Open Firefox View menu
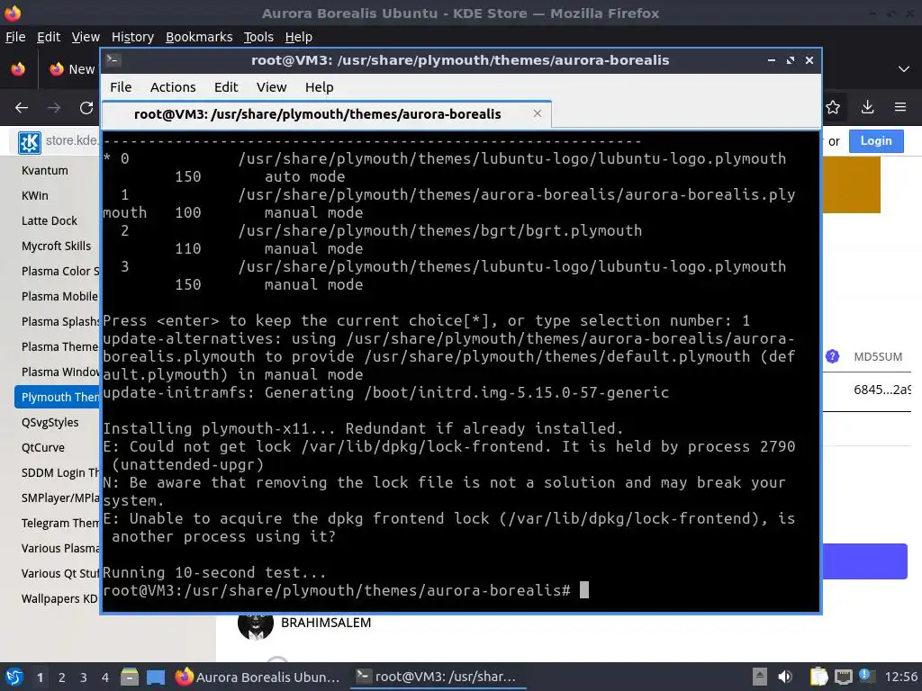 coord(86,37)
